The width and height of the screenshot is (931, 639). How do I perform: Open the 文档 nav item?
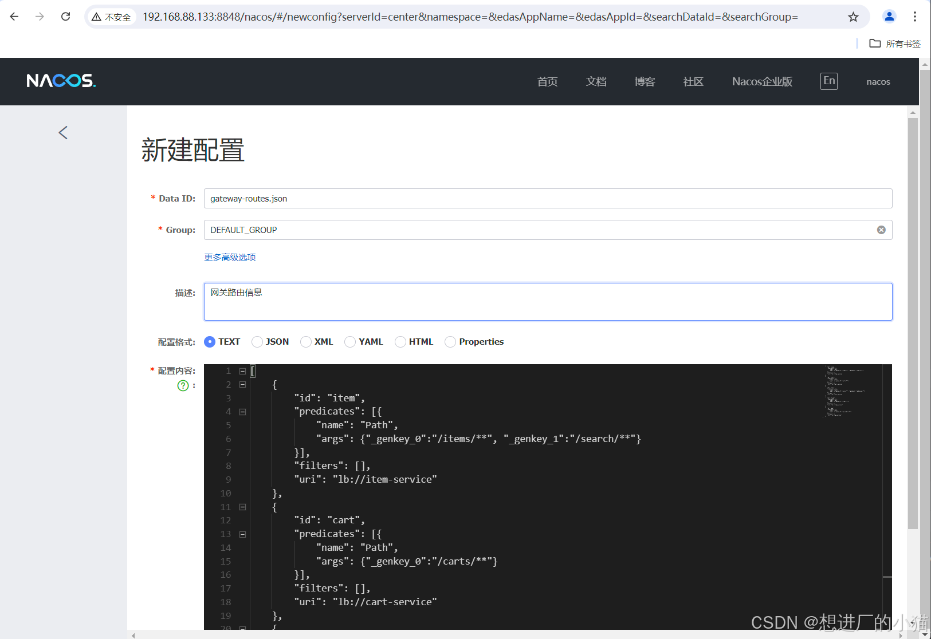tap(596, 81)
